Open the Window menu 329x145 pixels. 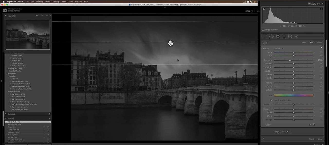(79, 2)
